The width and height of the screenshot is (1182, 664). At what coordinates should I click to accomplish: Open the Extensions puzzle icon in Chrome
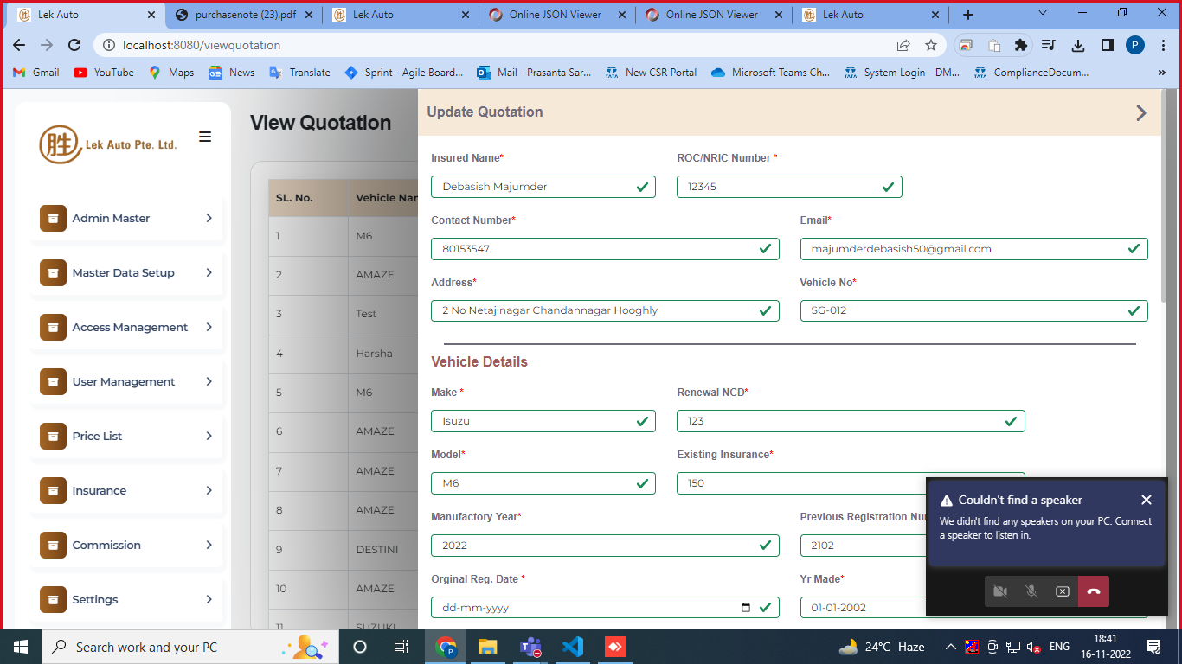click(1021, 45)
